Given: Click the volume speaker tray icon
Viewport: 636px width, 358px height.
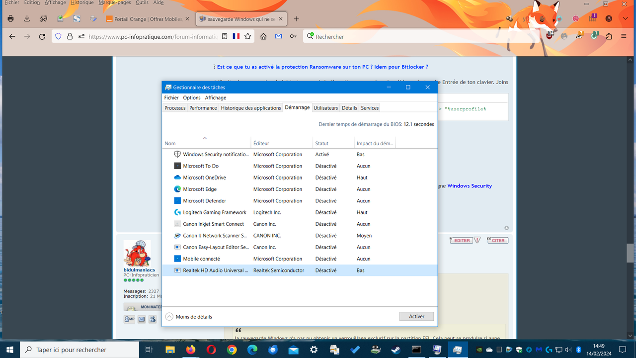Looking at the screenshot, I should [x=568, y=350].
